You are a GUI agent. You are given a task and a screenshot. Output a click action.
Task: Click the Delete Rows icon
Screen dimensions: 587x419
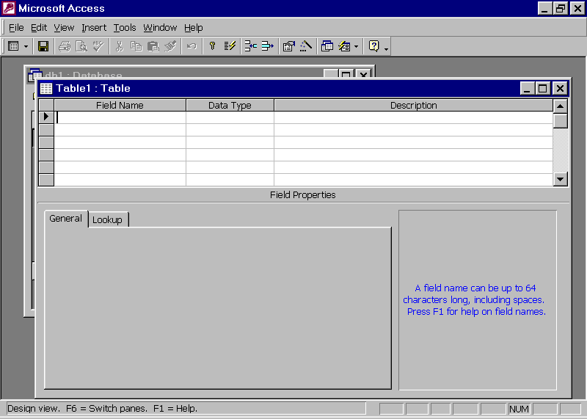point(267,46)
